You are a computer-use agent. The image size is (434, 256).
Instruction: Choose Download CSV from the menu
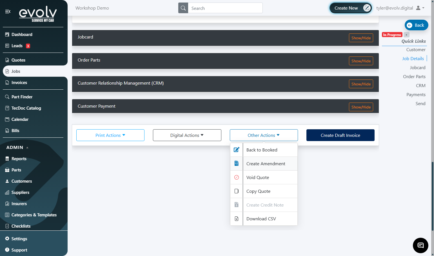(264, 219)
